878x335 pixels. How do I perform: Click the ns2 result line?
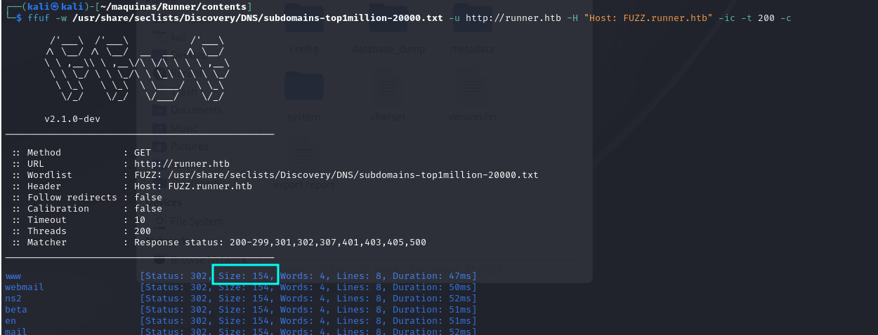[13, 299]
